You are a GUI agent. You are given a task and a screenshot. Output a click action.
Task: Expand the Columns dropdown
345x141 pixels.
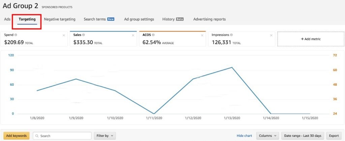[268, 136]
